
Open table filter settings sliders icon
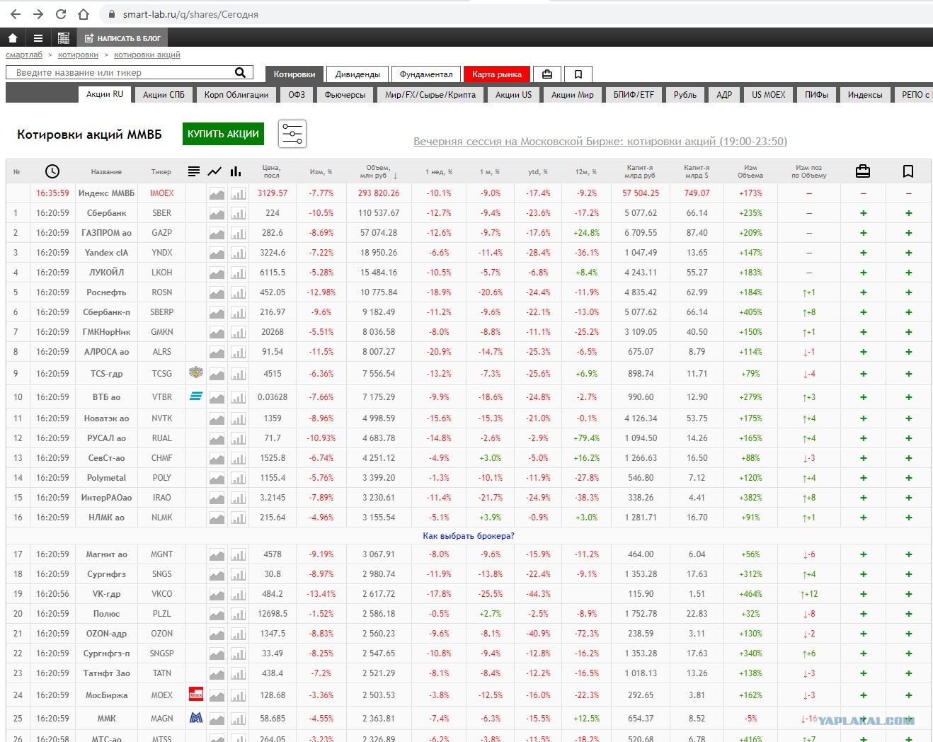tap(292, 134)
